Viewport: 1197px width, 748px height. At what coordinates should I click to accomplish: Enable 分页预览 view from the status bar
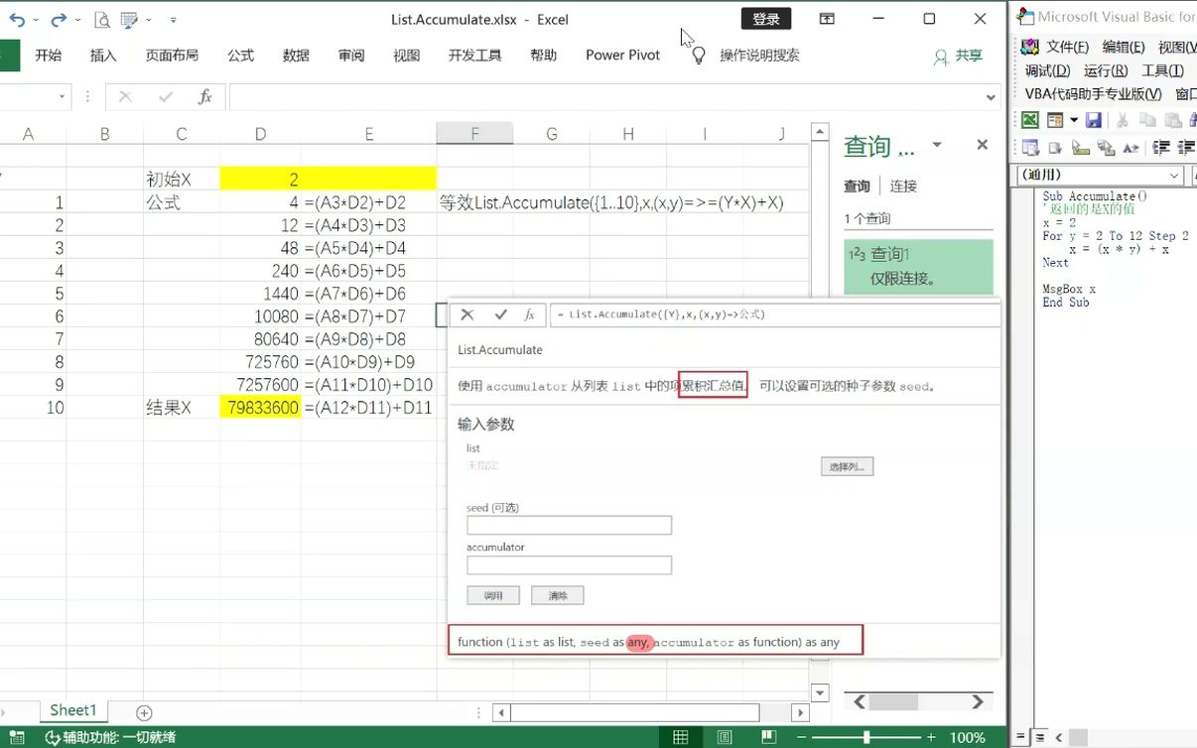click(x=768, y=737)
